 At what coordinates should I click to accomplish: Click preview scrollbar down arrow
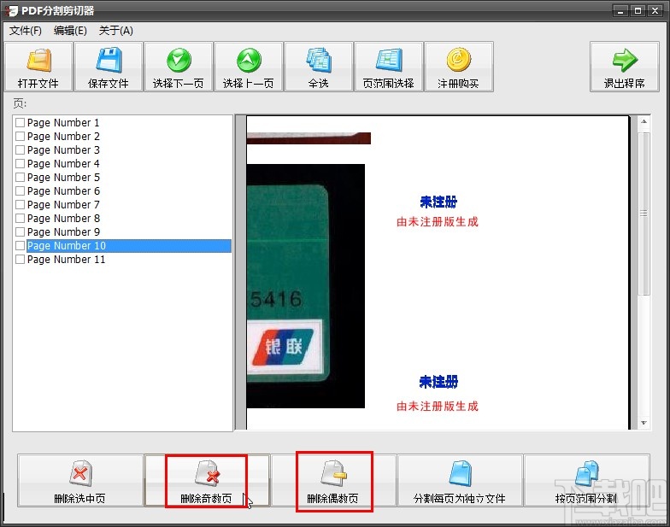pos(644,424)
